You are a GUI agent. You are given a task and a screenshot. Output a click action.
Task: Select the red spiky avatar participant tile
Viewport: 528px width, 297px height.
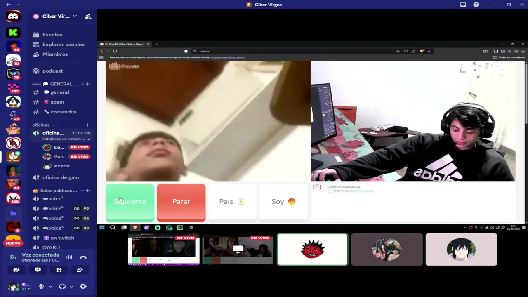313,250
